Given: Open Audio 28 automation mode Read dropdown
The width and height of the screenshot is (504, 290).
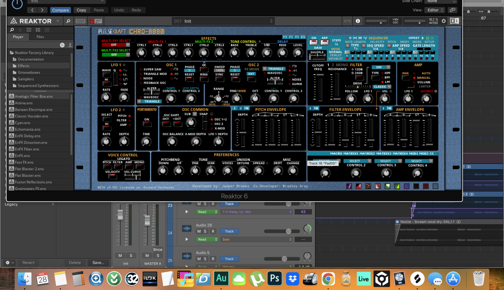Looking at the screenshot, I should 207,239.
